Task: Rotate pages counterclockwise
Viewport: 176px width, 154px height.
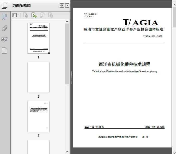Action: [42, 15]
